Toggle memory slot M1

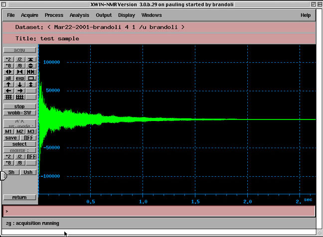pos(8,131)
